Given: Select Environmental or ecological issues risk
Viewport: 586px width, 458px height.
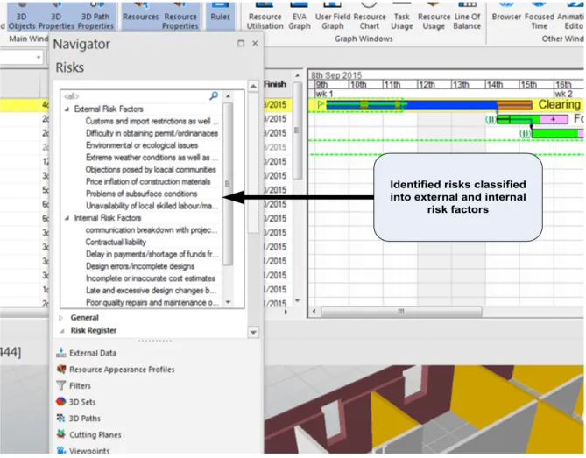Looking at the screenshot, I should point(142,145).
